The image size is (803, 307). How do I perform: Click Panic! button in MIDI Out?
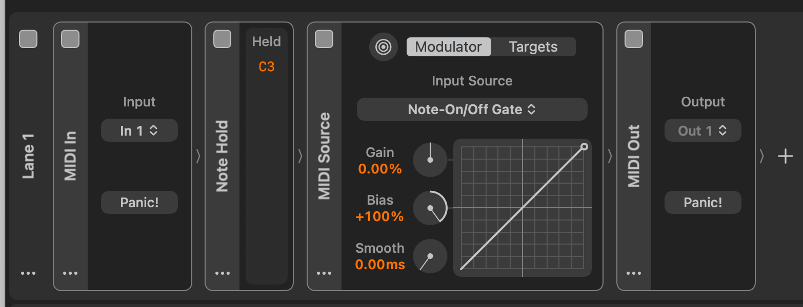pyautogui.click(x=703, y=203)
